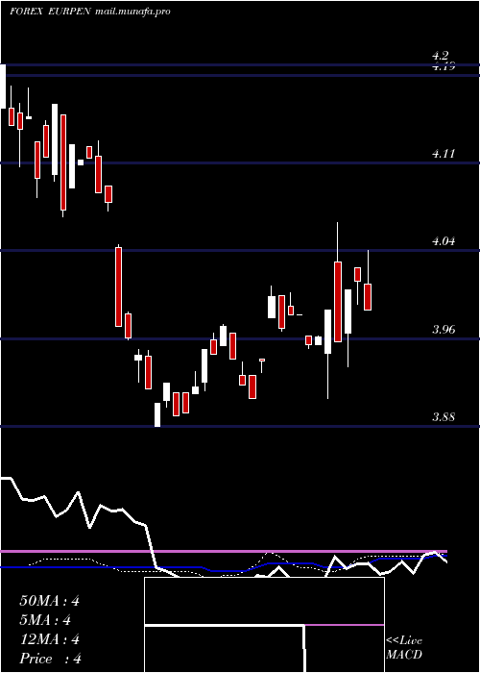This screenshot has width=480, height=673.
Task: Click the 5MA : 4 indicator text
Action: (x=45, y=620)
